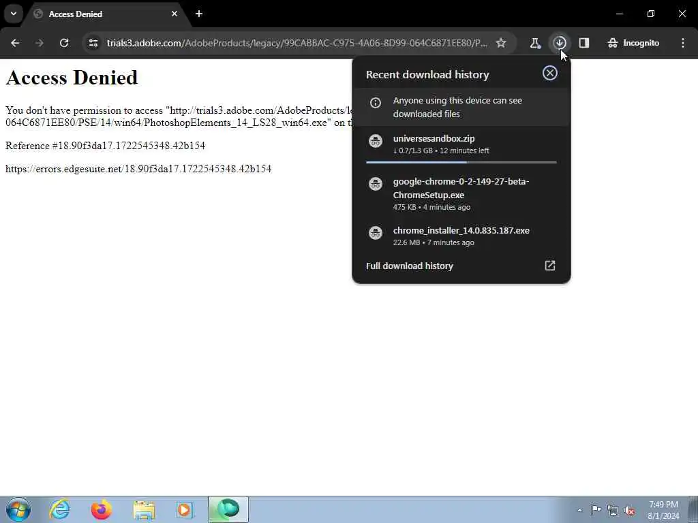This screenshot has height=523, width=698.
Task: Click the Access Denied page heading
Action: point(72,78)
